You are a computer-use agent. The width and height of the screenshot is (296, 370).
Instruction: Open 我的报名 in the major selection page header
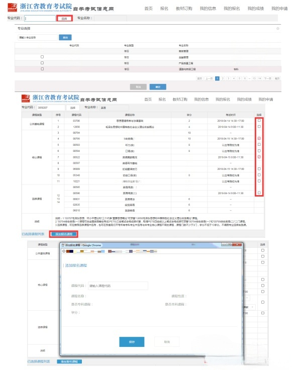click(232, 9)
